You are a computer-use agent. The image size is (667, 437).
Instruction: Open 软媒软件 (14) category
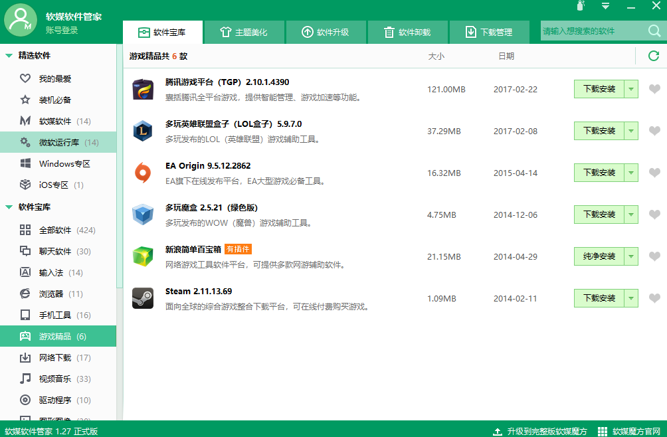tap(58, 121)
